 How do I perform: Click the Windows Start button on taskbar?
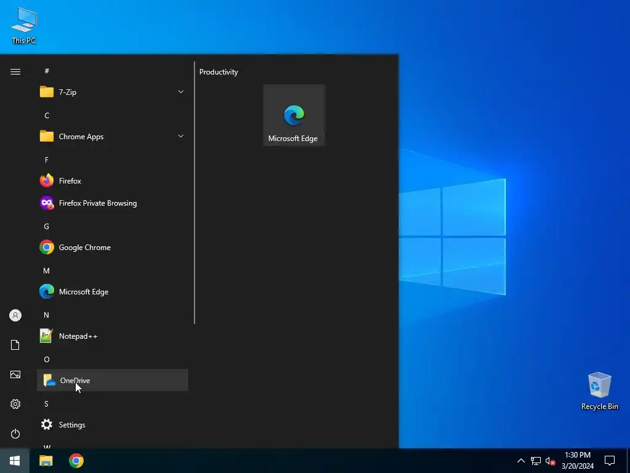pyautogui.click(x=15, y=461)
